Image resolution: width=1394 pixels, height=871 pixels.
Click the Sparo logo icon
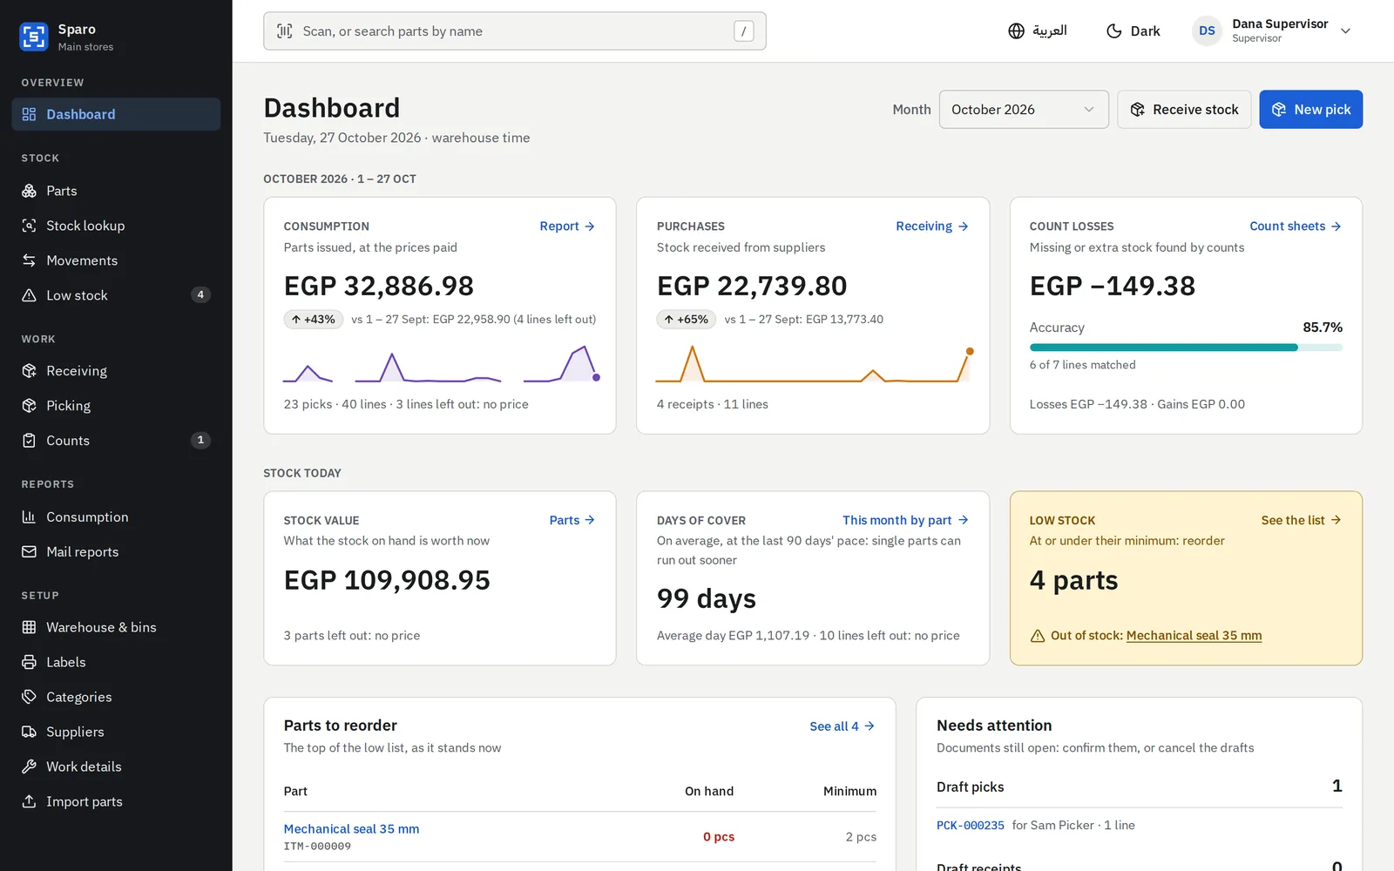click(34, 37)
